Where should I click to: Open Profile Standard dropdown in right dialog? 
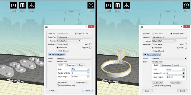[169, 59]
